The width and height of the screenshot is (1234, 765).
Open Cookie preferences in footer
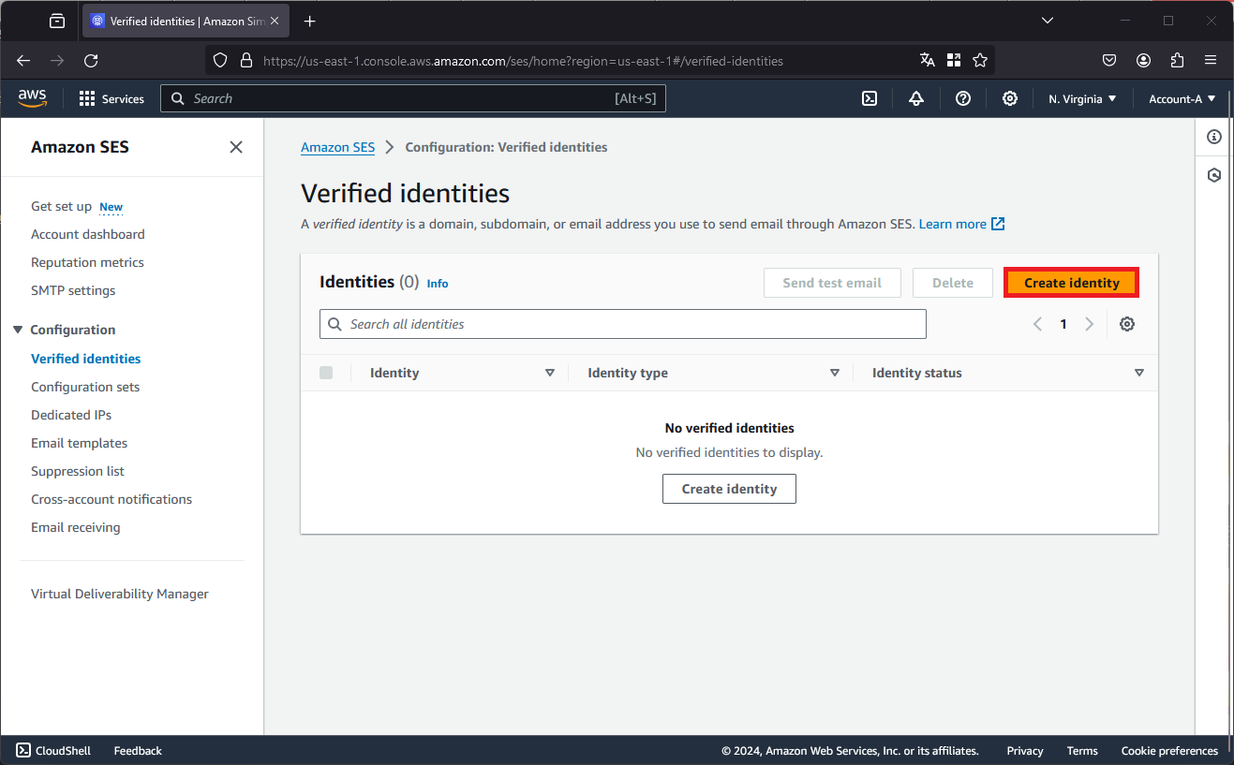click(1169, 750)
